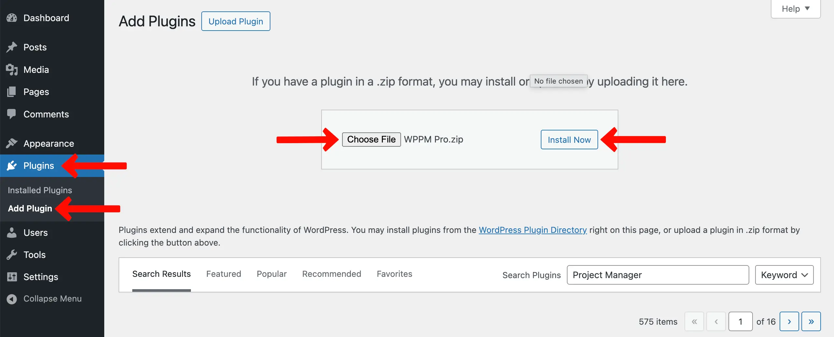Click the Pages icon in sidebar
The image size is (834, 337).
point(12,91)
